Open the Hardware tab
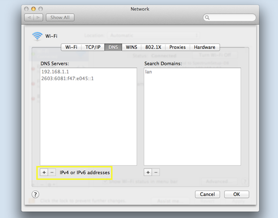Viewport: 278px width, 218px height. pos(204,47)
